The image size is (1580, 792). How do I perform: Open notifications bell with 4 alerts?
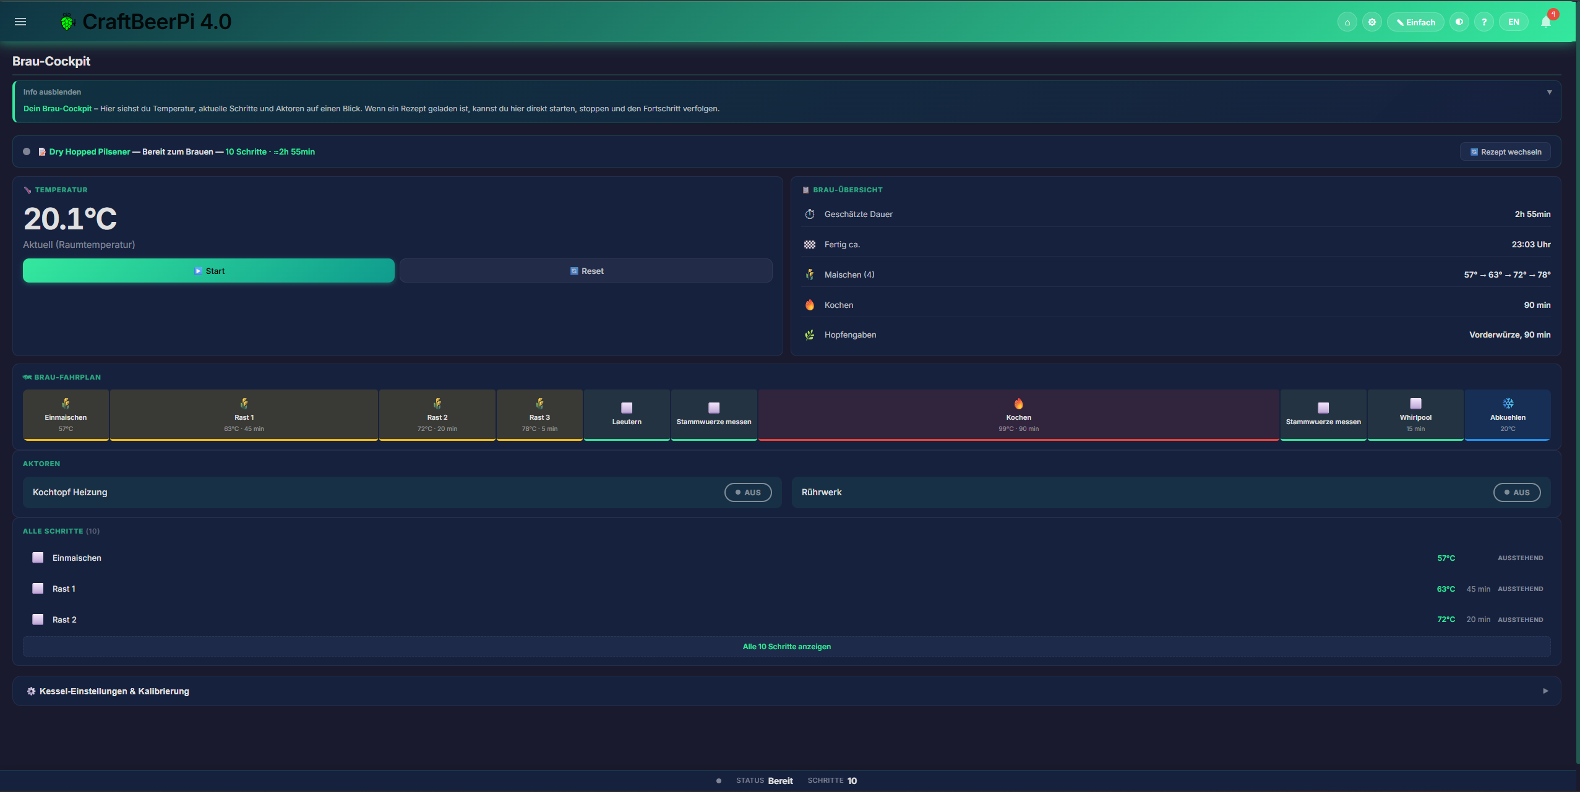(1546, 22)
